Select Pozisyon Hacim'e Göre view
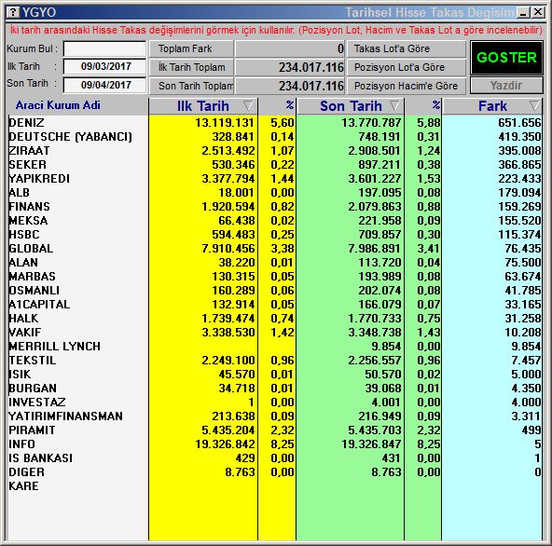 pyautogui.click(x=407, y=86)
